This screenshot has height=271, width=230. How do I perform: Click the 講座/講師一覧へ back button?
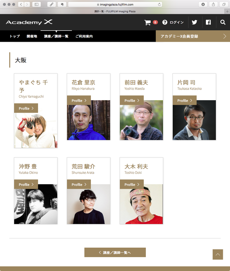pos(115,252)
